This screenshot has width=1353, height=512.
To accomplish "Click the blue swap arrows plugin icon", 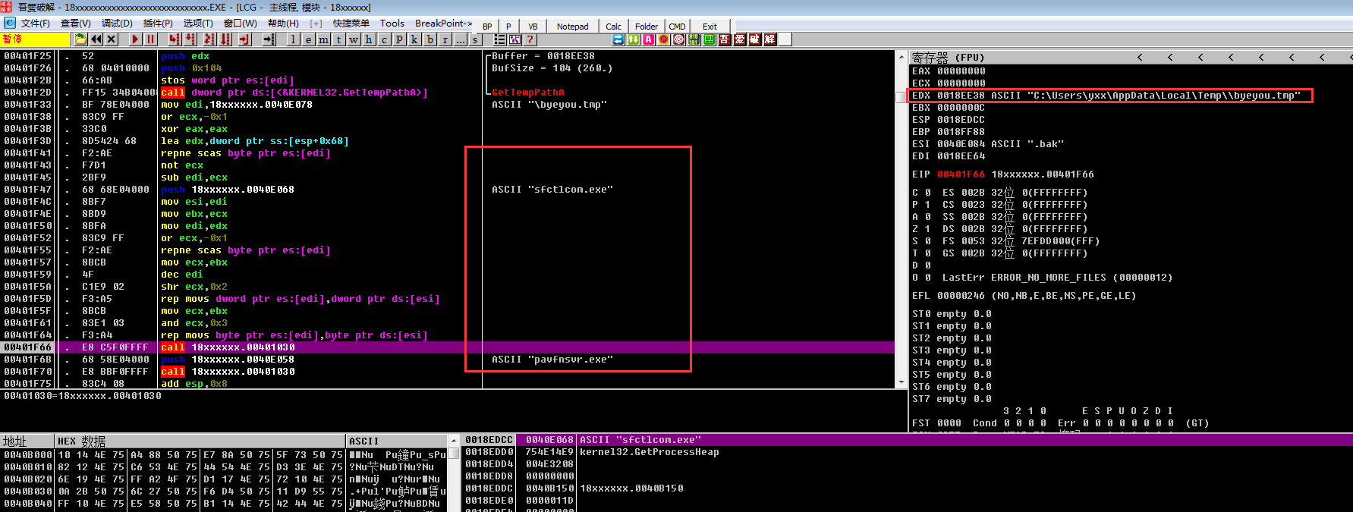I will [618, 39].
